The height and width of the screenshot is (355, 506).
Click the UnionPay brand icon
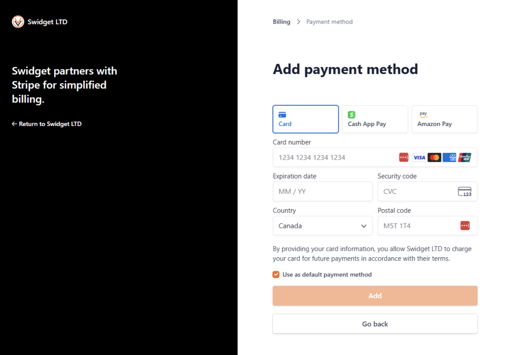pos(465,158)
